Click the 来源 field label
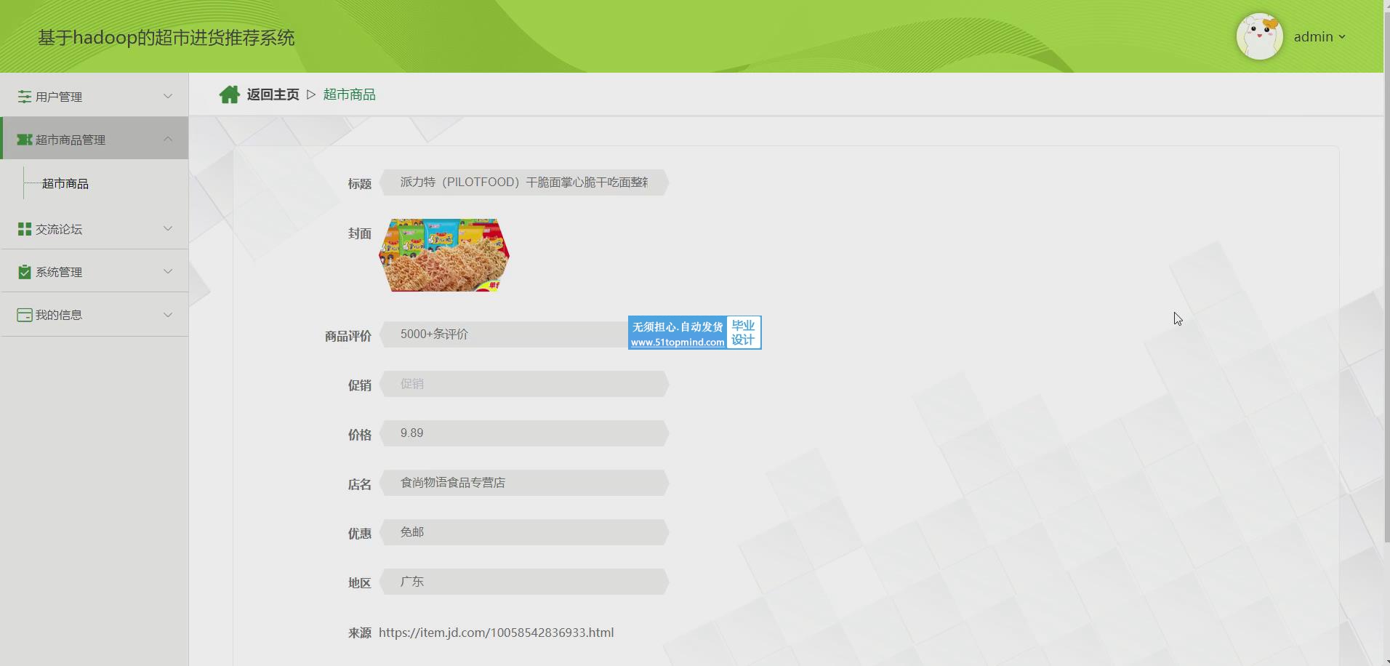The height and width of the screenshot is (666, 1390). click(360, 633)
